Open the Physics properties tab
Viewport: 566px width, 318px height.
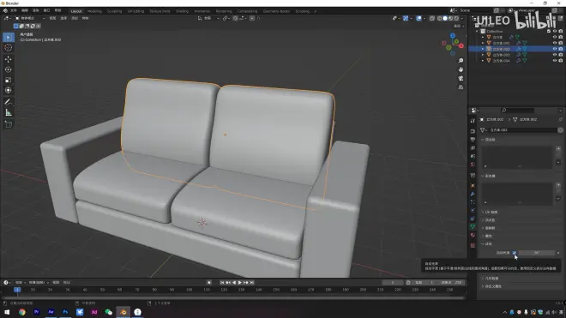click(x=473, y=211)
